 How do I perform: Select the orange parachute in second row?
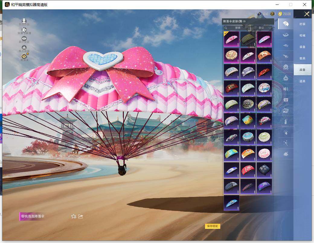pos(264,55)
